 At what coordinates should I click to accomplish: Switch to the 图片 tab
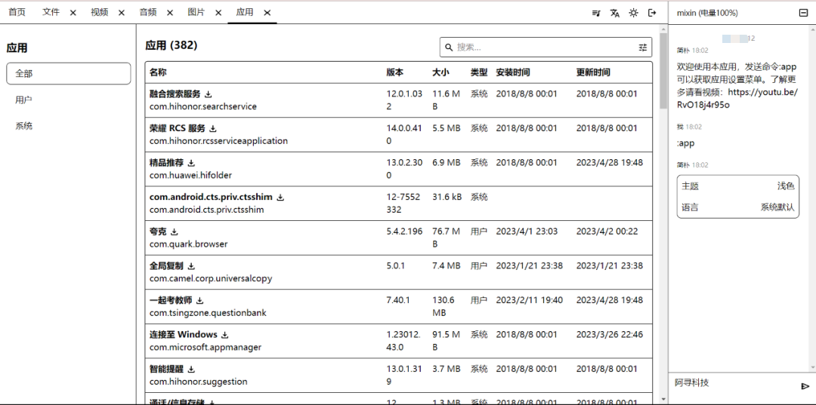[196, 13]
